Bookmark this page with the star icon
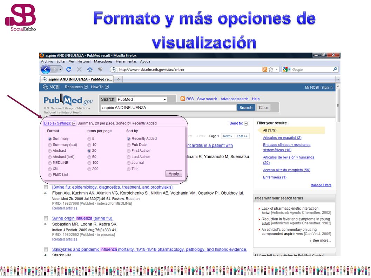 click(271, 69)
